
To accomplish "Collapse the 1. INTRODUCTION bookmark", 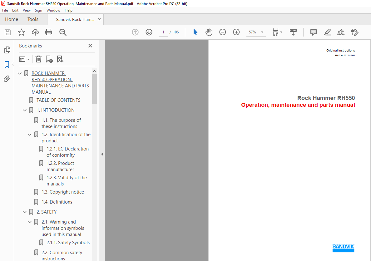I will [x=25, y=110].
